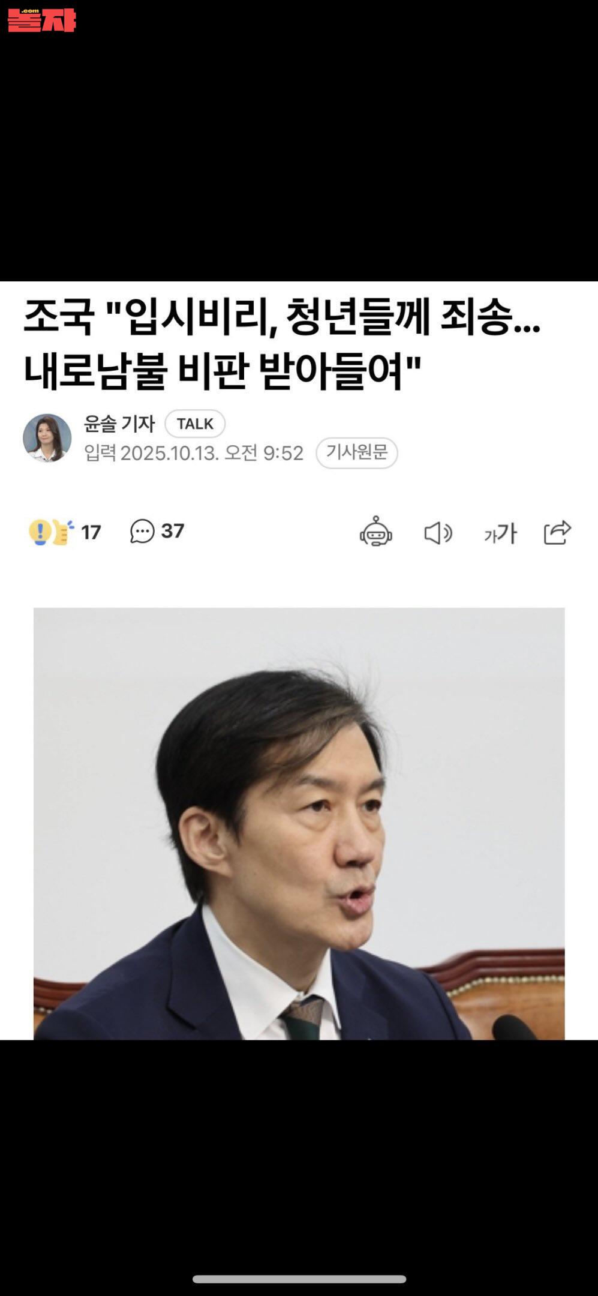Open the article photo of the man
Viewport: 598px width, 1296px height.
[x=299, y=823]
